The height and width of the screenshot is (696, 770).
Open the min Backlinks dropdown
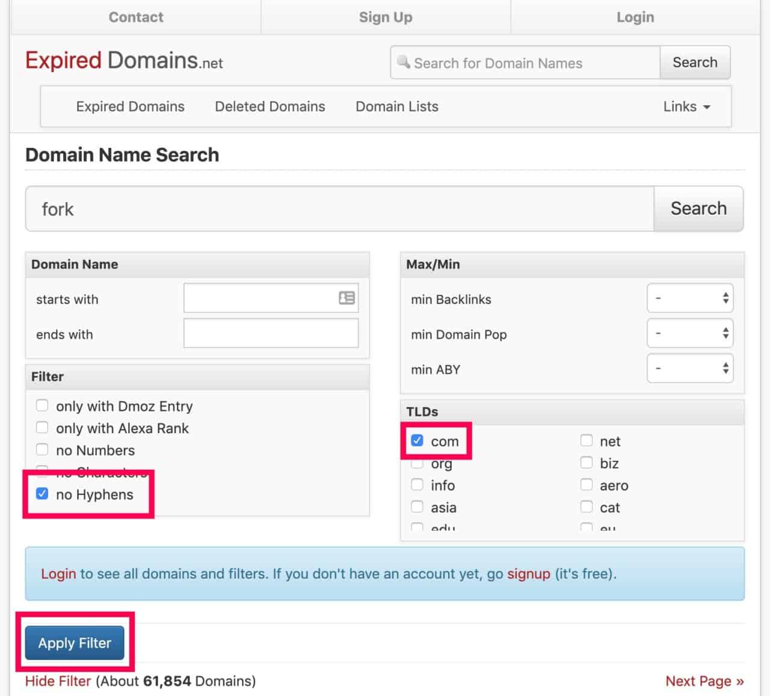click(x=690, y=298)
